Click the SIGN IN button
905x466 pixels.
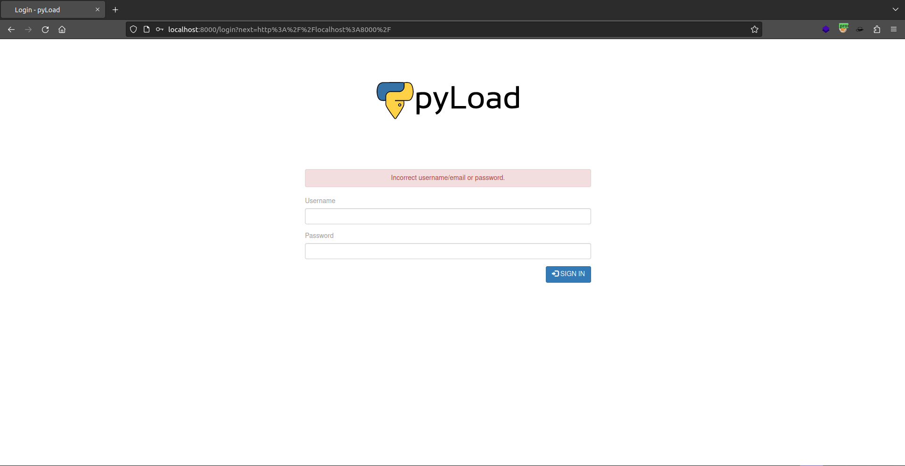[x=568, y=274]
